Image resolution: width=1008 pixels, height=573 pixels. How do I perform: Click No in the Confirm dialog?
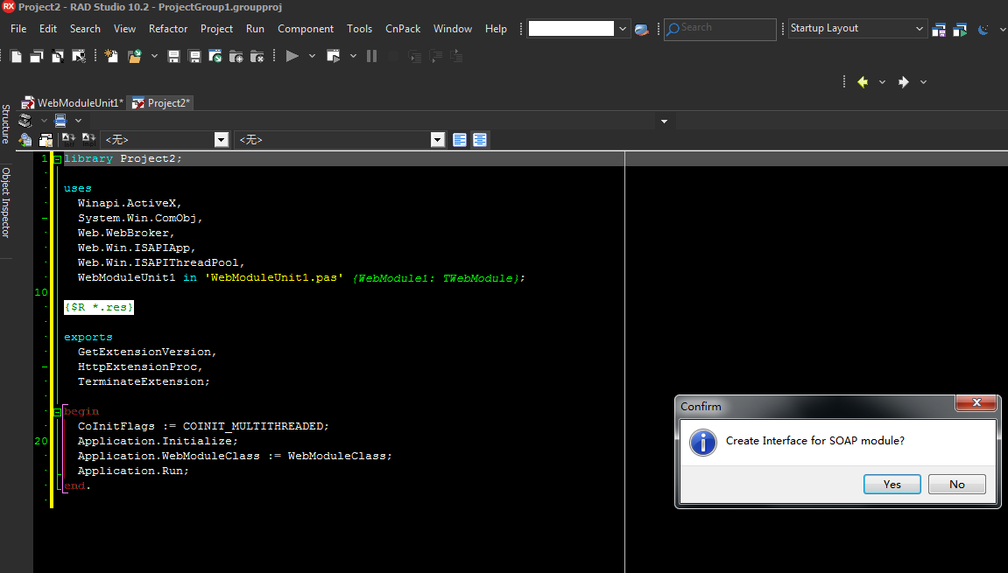pos(956,485)
